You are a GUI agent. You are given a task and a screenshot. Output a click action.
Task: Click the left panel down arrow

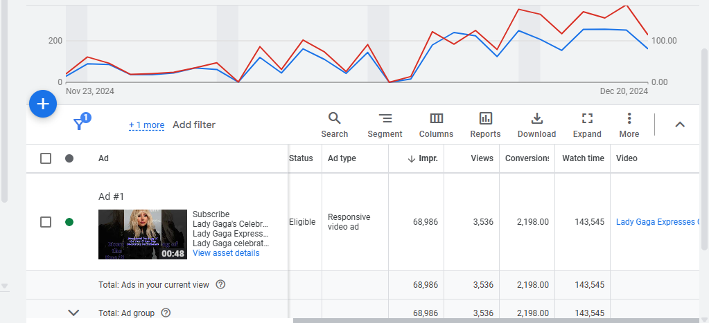pos(5,286)
